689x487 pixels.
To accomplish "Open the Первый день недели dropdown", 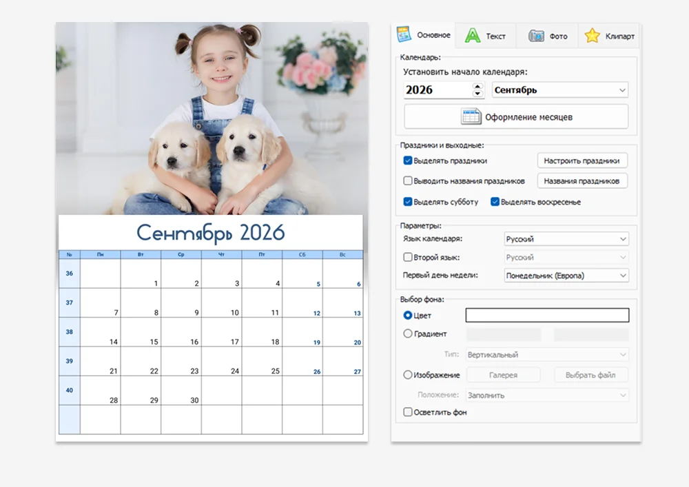I will [566, 276].
